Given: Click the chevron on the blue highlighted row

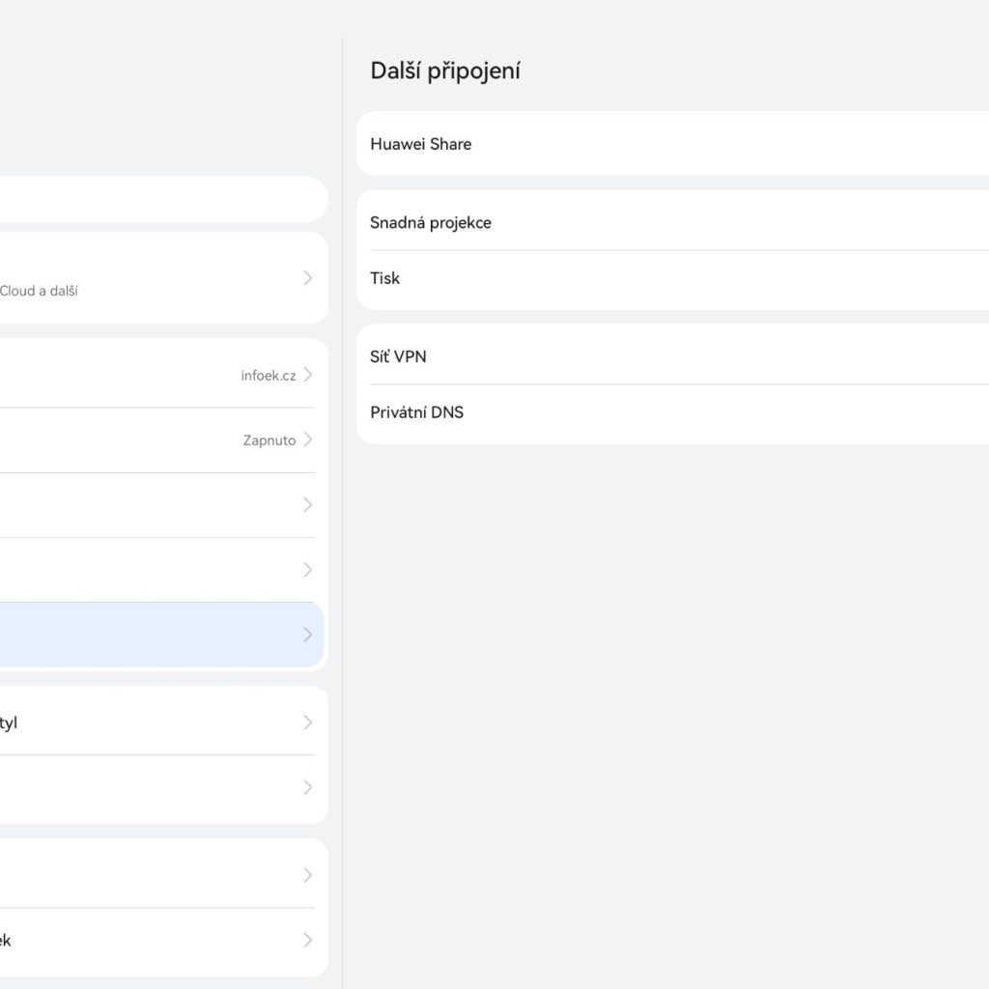Looking at the screenshot, I should tap(307, 635).
